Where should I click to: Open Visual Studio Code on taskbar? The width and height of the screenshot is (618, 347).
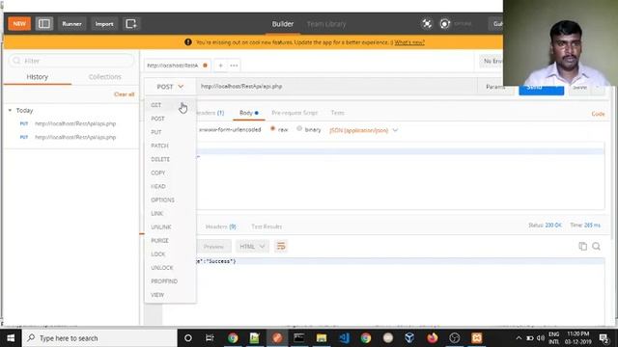click(344, 338)
